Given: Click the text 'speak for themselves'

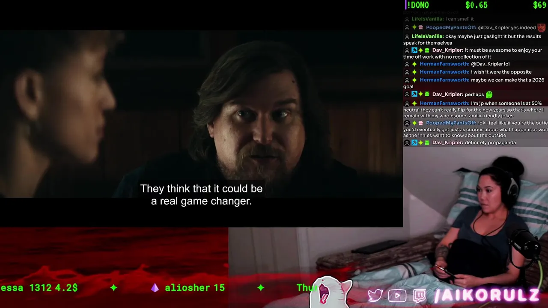Looking at the screenshot, I should tap(428, 43).
